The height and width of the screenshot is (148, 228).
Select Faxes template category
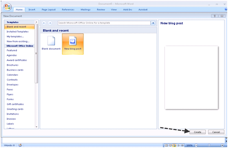[10, 90]
